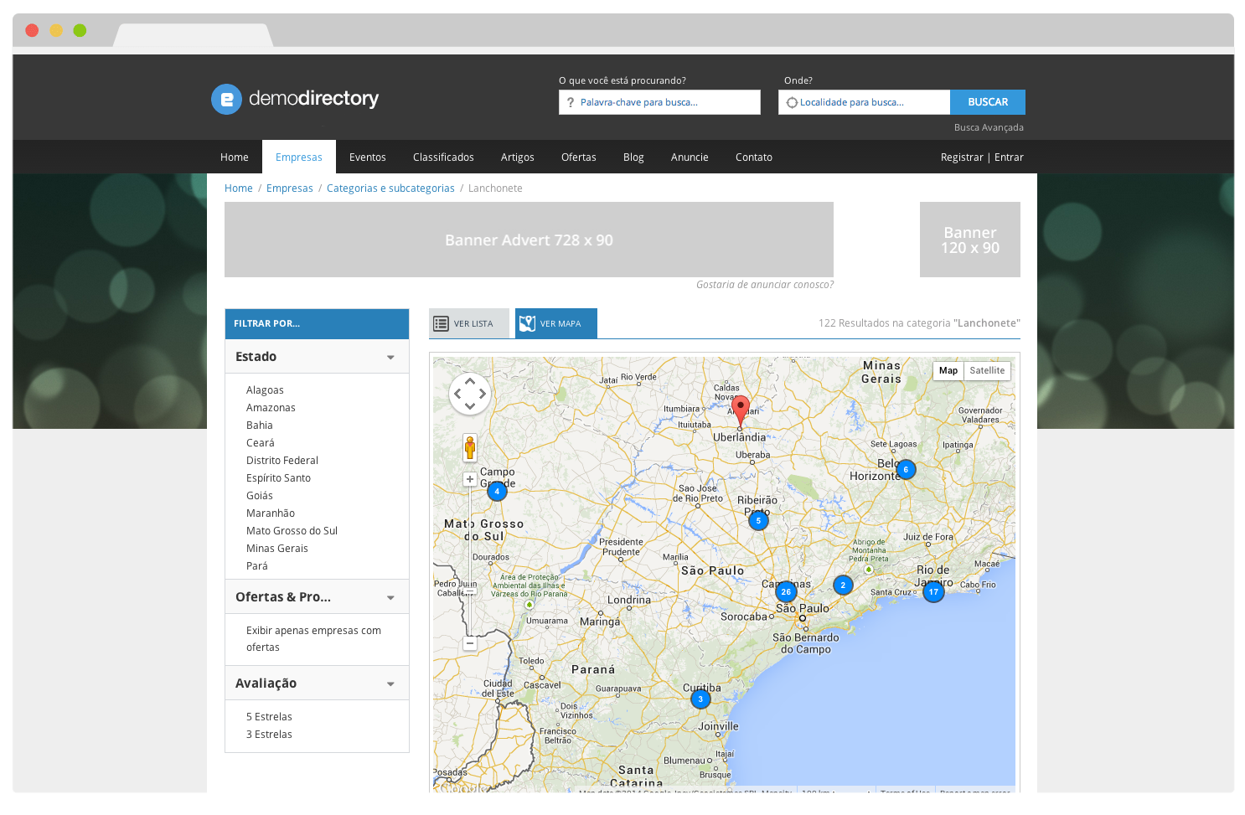1245x815 pixels.
Task: Switch to the Ver Lista tab
Action: point(469,323)
